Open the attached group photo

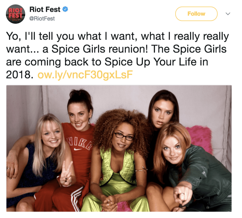pyautogui.click(x=119, y=148)
